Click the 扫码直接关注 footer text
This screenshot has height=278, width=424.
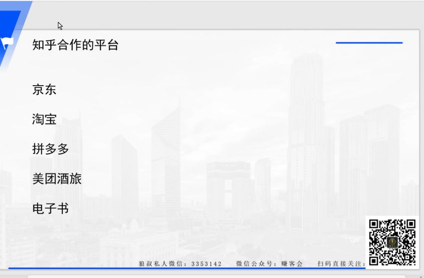(x=342, y=264)
